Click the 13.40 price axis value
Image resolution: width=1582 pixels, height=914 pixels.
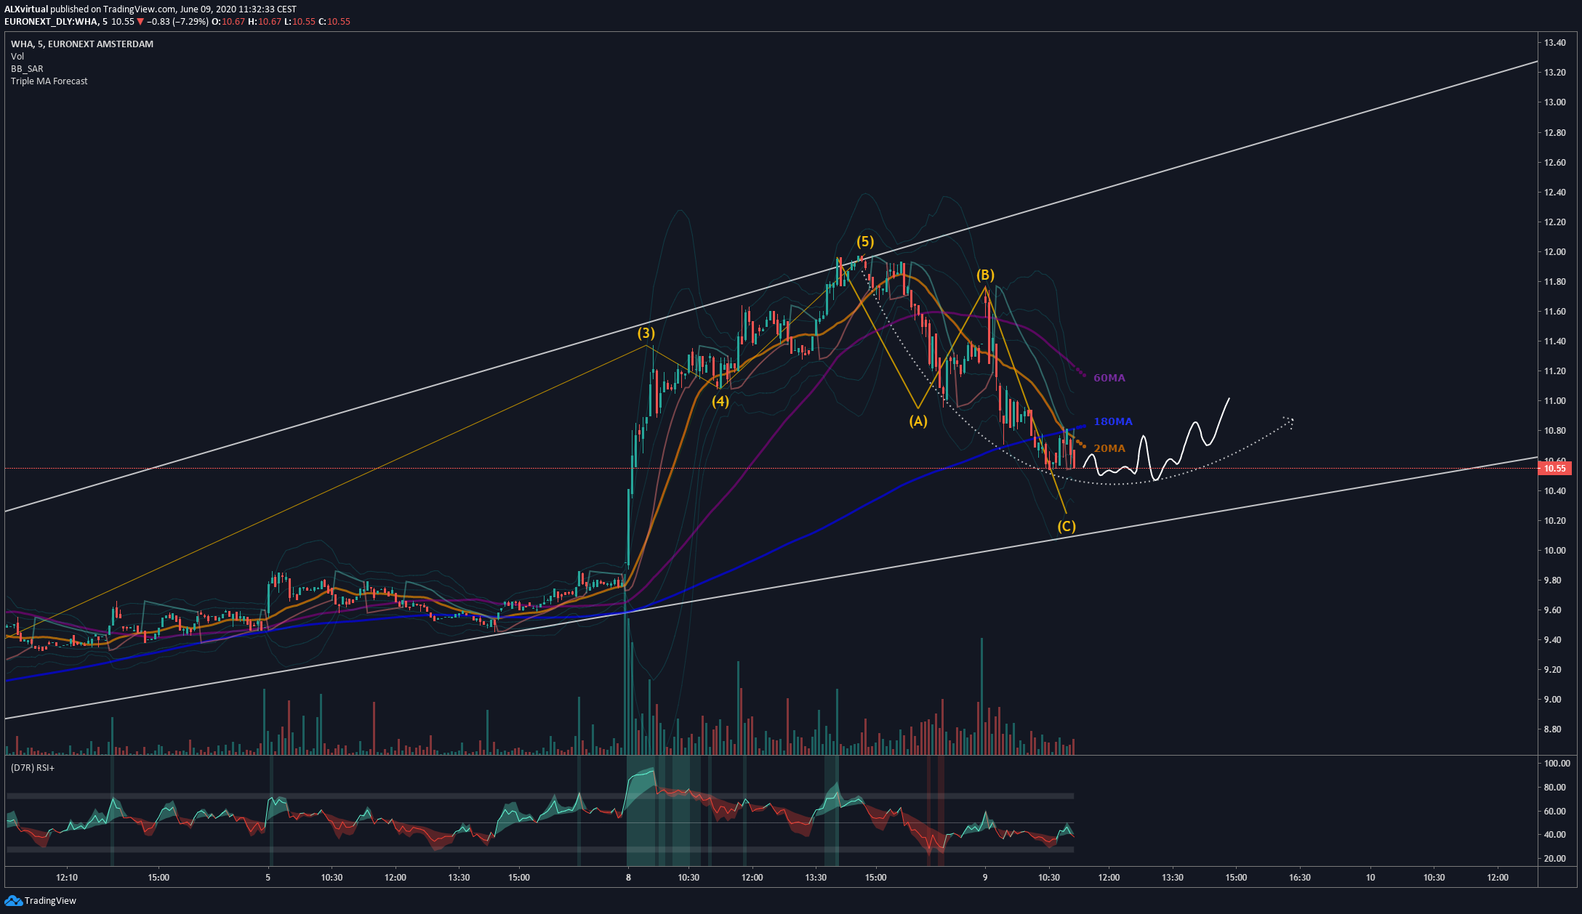coord(1555,43)
